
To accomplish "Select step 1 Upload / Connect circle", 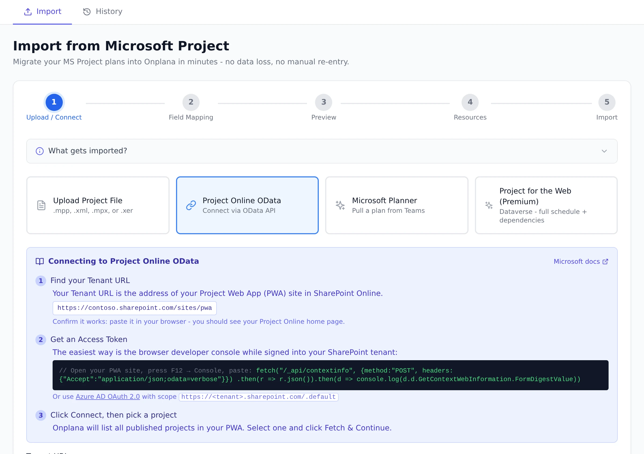I will tap(54, 102).
